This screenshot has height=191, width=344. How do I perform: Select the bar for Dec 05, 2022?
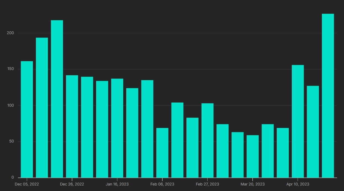[27, 119]
